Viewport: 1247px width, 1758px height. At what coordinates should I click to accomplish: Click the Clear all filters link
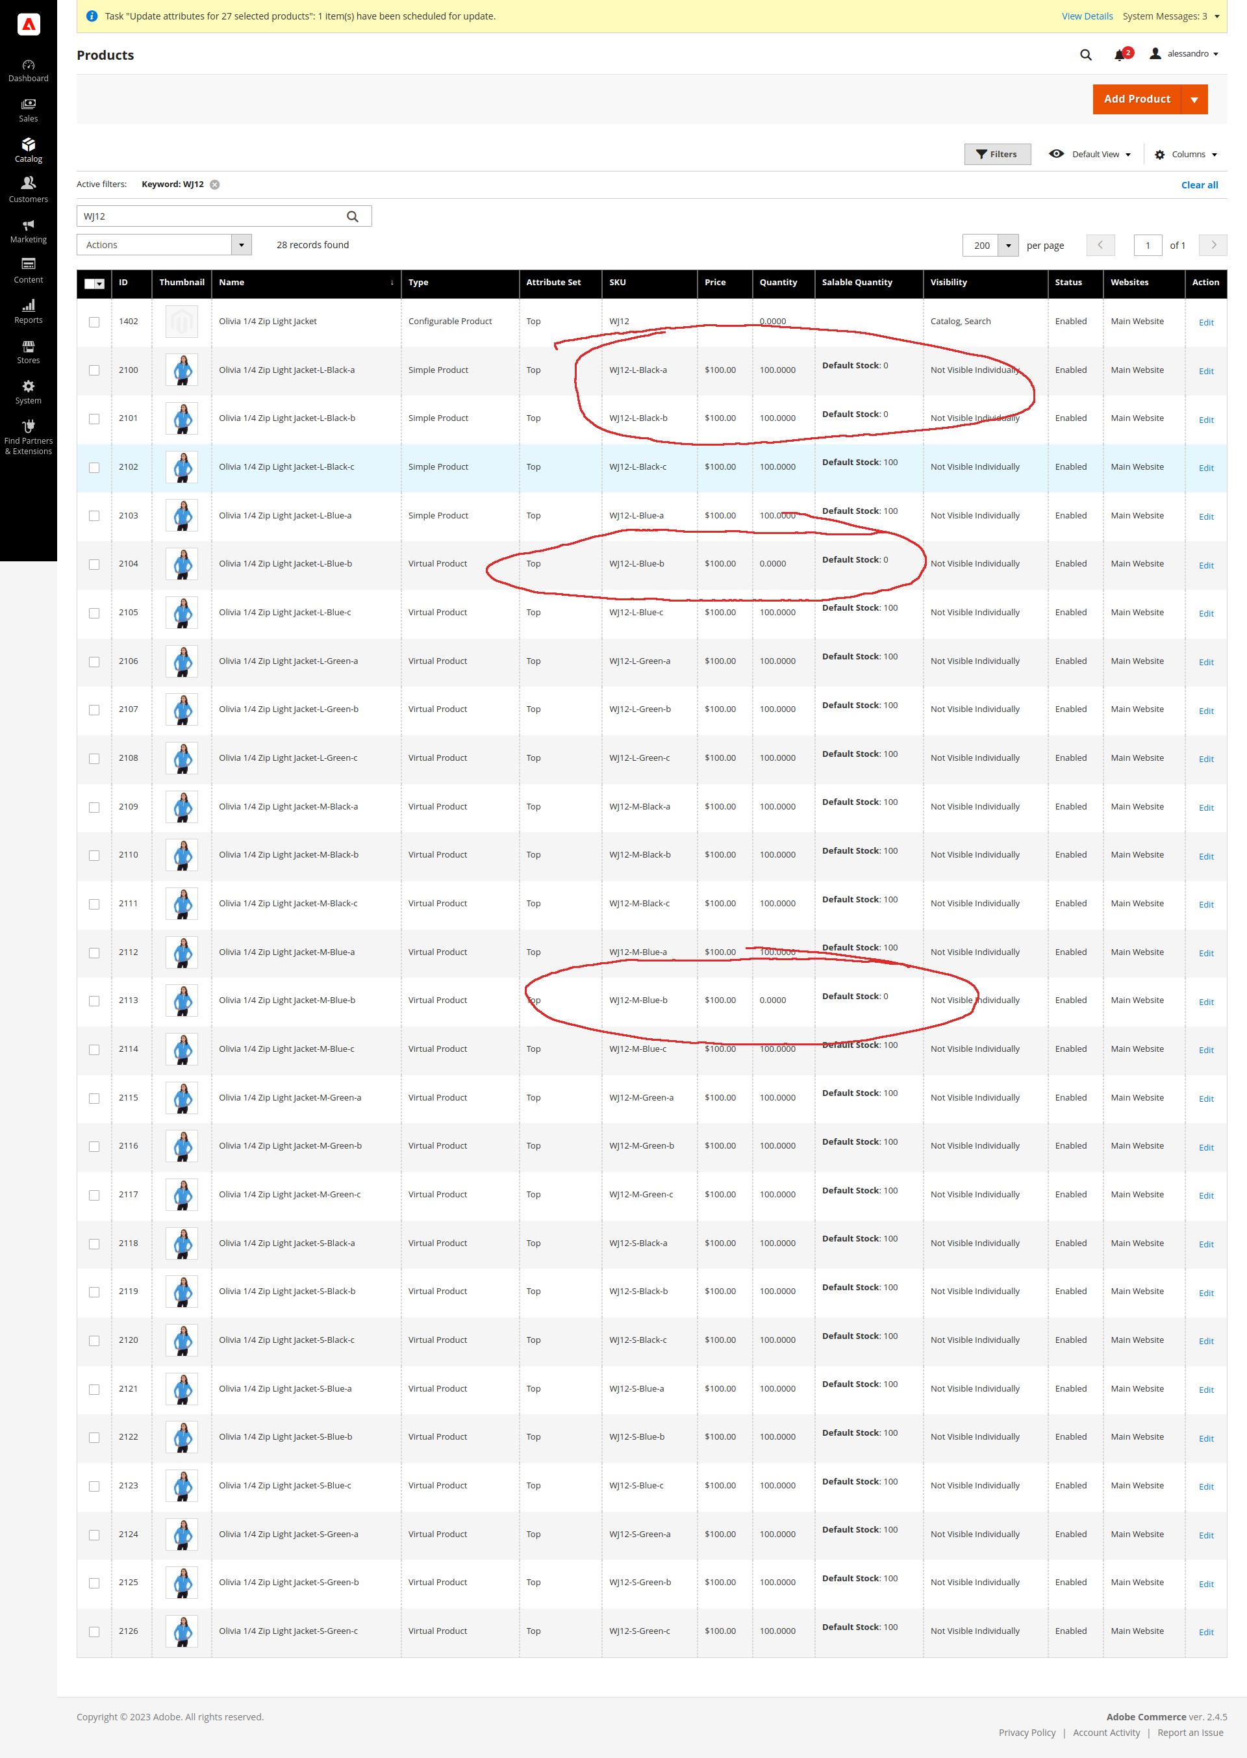pos(1199,185)
